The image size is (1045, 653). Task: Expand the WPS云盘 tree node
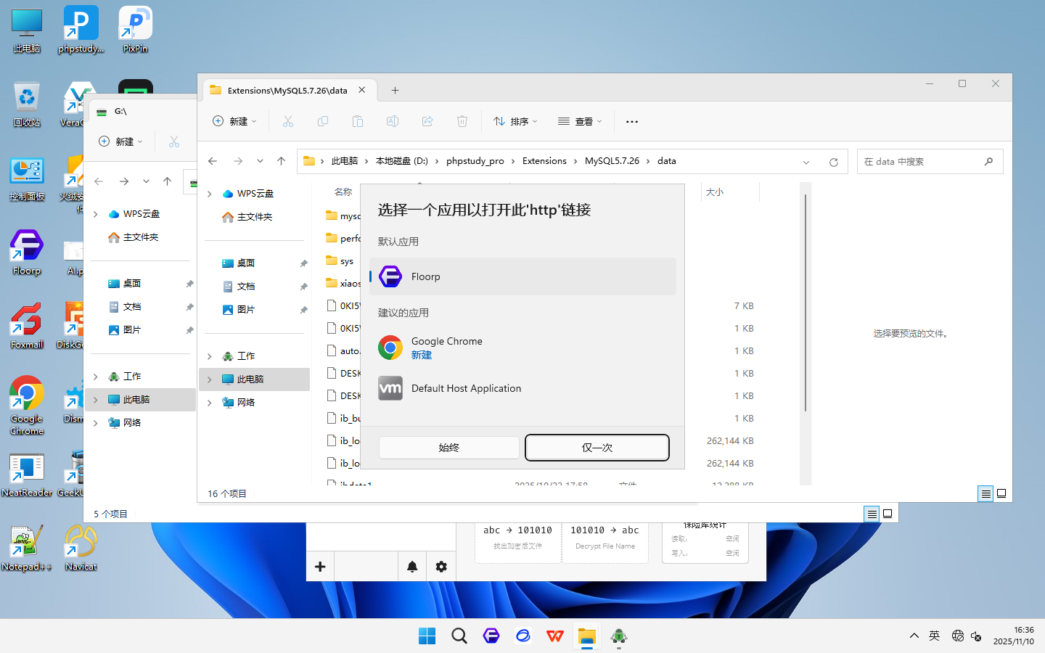(210, 194)
